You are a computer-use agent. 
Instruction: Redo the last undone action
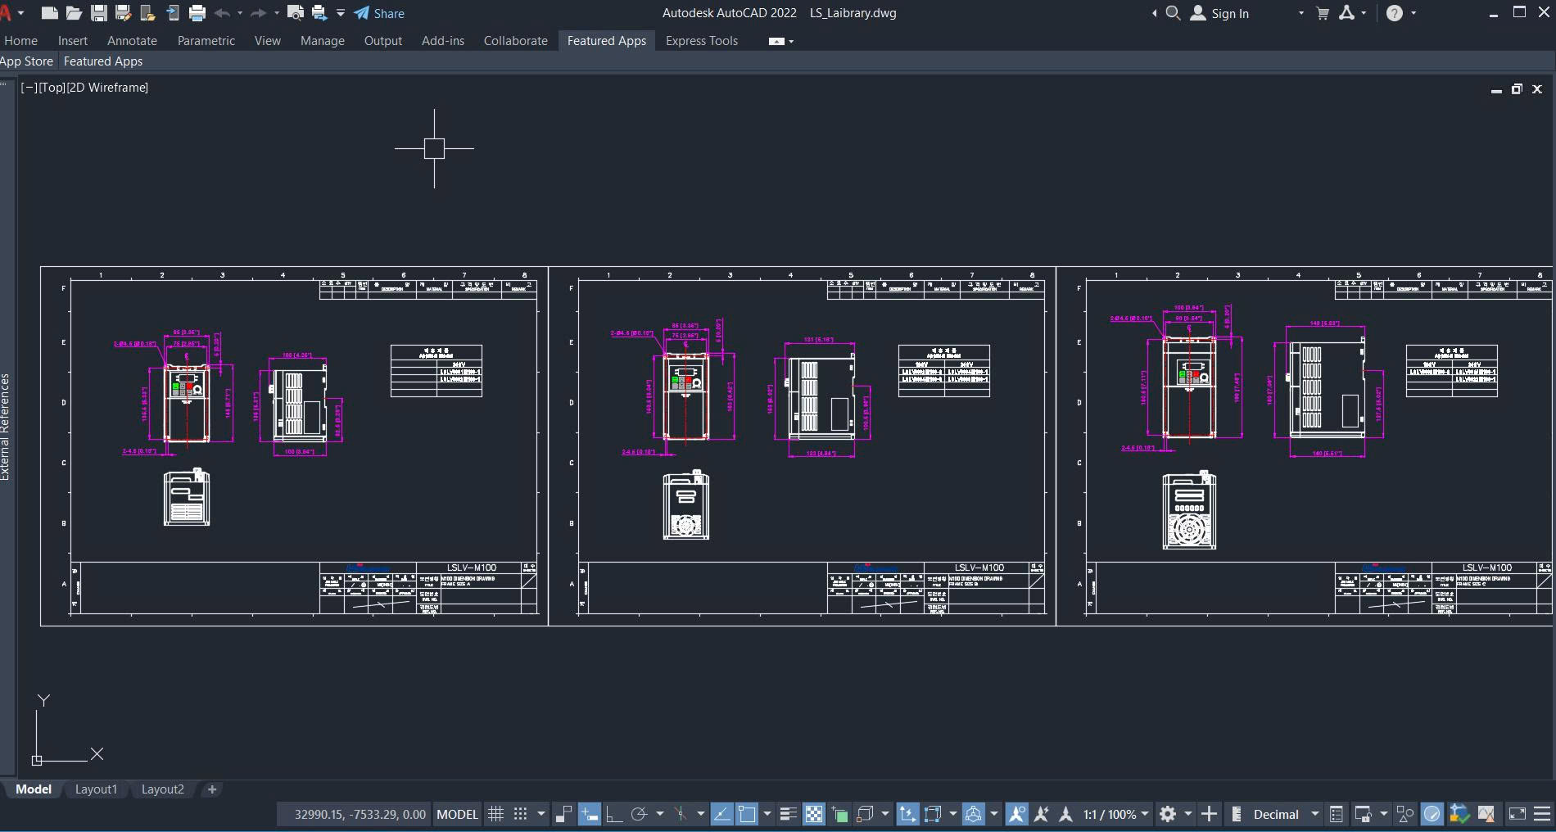click(x=258, y=13)
